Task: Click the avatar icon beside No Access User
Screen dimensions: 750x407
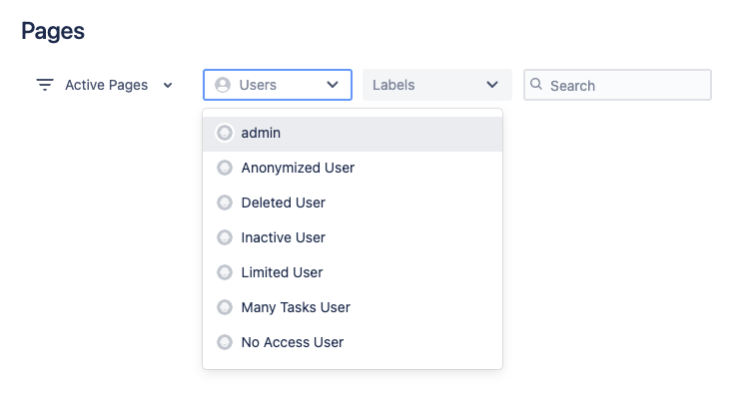Action: 225,342
